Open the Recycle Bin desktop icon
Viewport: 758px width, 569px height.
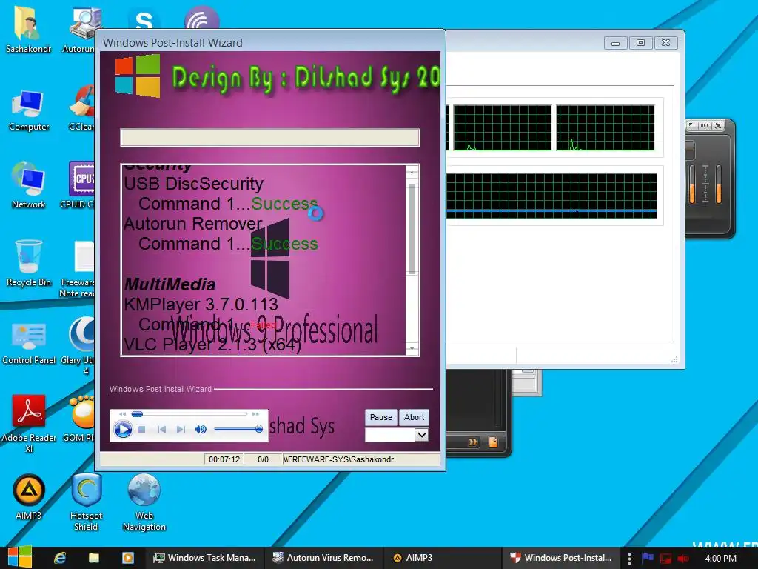29,263
